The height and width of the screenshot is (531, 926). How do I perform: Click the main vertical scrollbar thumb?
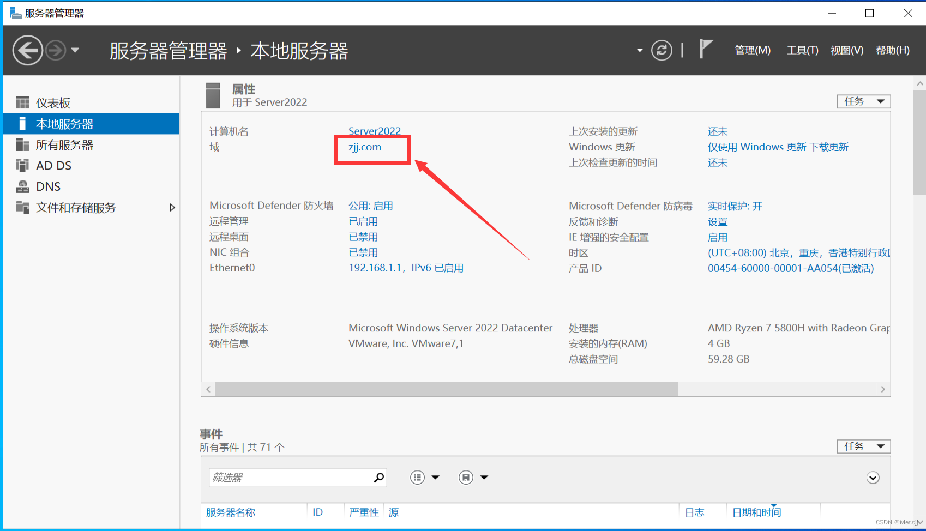click(919, 143)
